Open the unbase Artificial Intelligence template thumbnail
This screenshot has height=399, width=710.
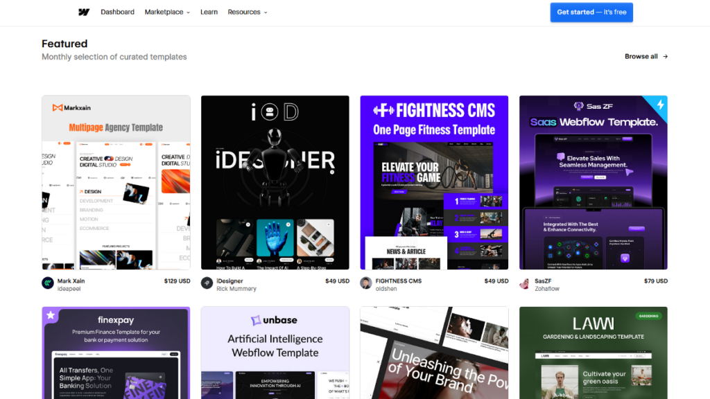click(275, 353)
